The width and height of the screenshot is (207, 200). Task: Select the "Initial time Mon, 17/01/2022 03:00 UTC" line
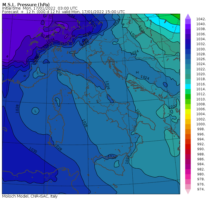(40, 8)
